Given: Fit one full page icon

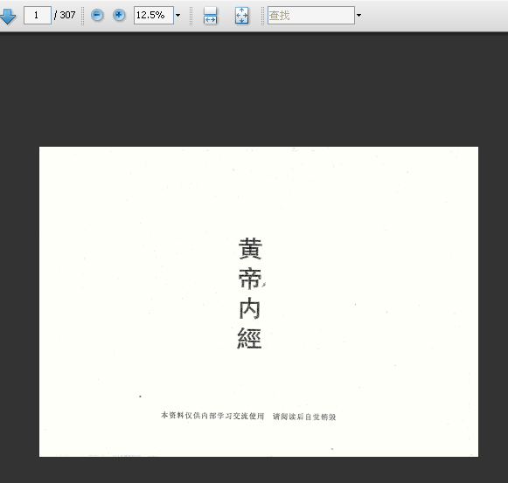Looking at the screenshot, I should click(x=241, y=16).
